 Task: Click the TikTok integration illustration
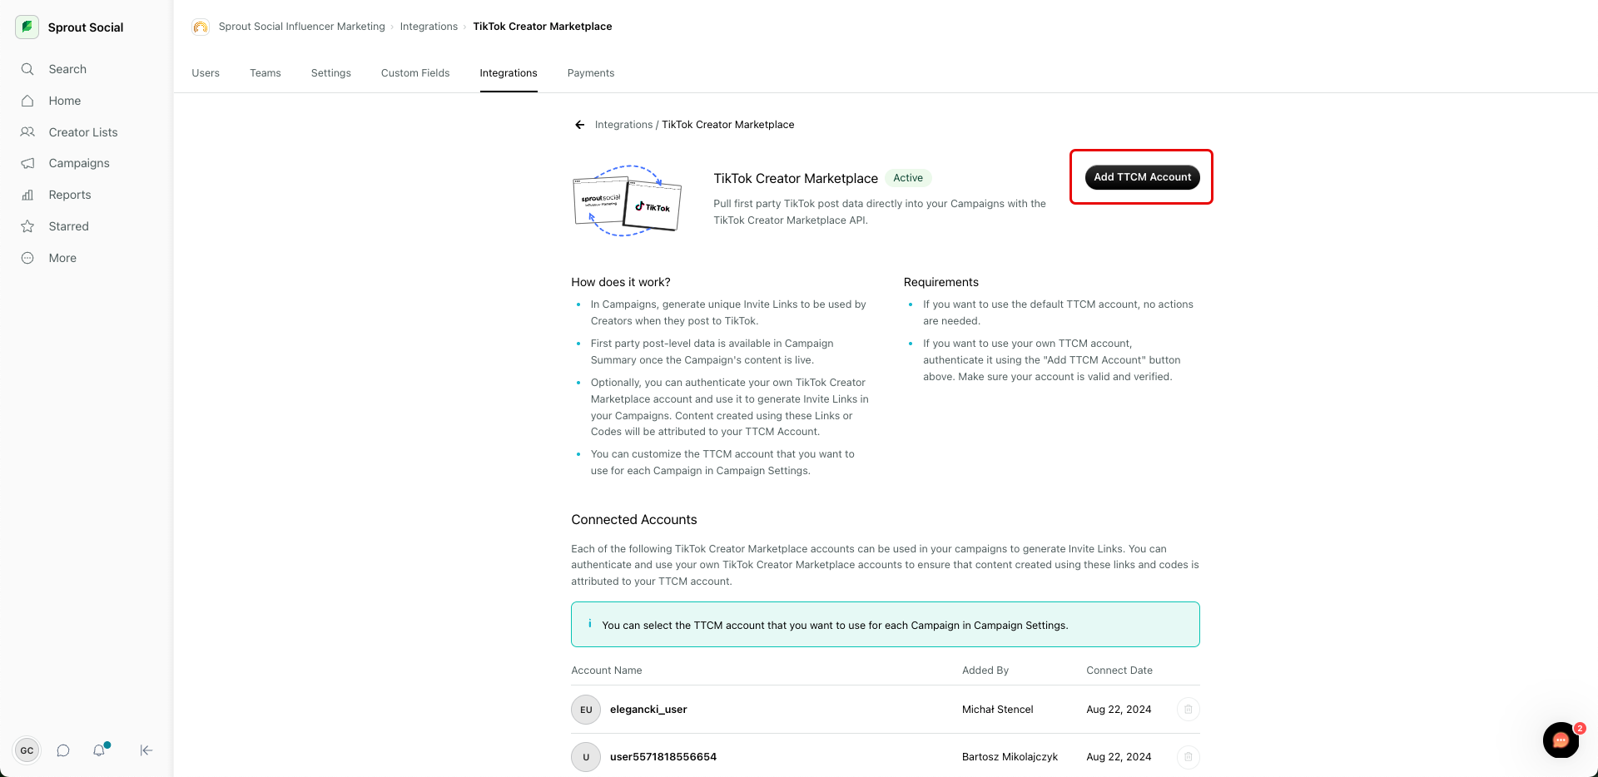pos(628,200)
